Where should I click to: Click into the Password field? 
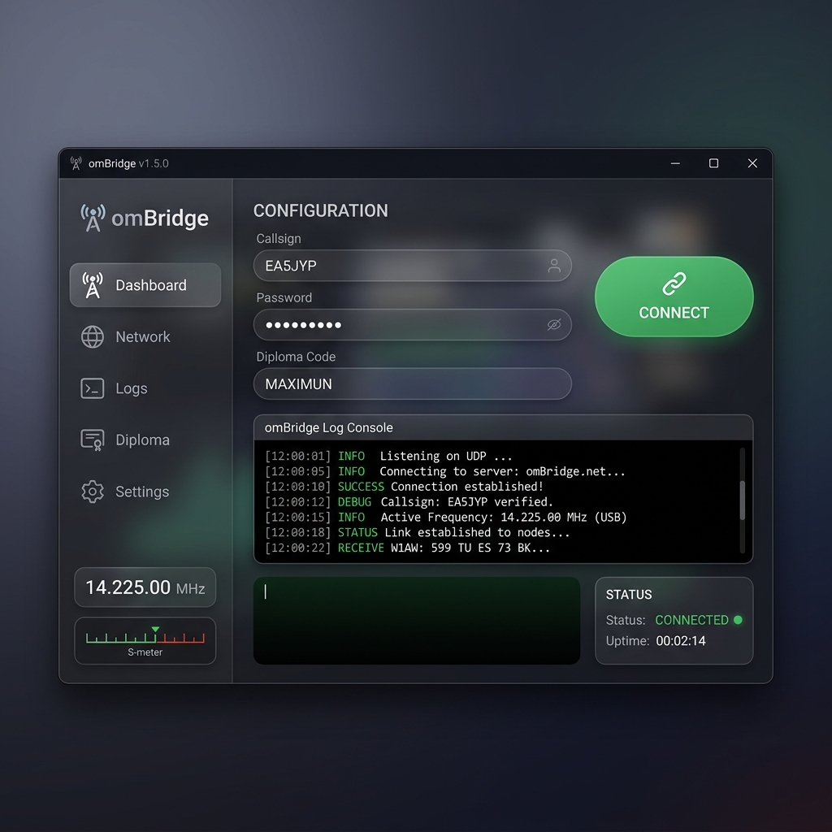(412, 325)
